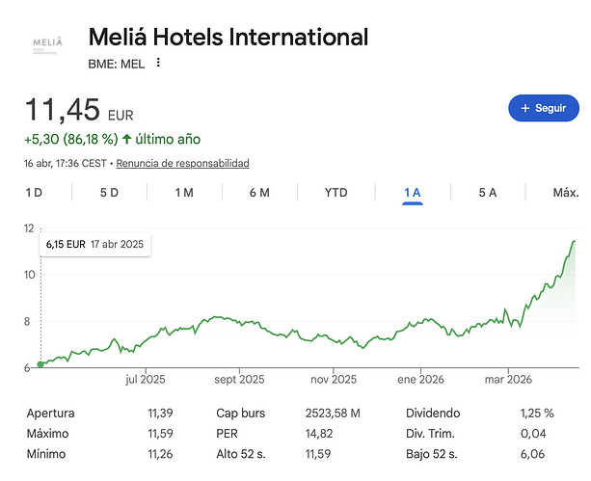Click the 11,45 EUR stock price
The width and height of the screenshot is (591, 481).
pyautogui.click(x=66, y=111)
